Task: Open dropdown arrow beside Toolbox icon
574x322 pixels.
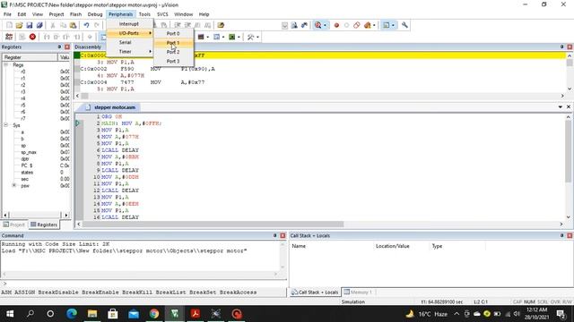Action: (x=257, y=37)
